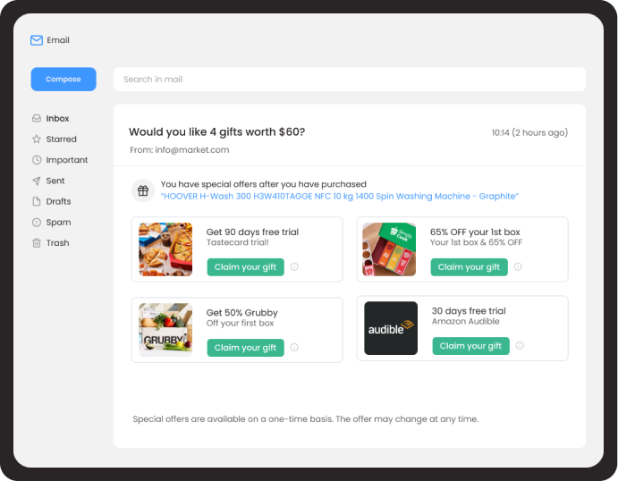Focus the Search in mail field

pyautogui.click(x=350, y=80)
